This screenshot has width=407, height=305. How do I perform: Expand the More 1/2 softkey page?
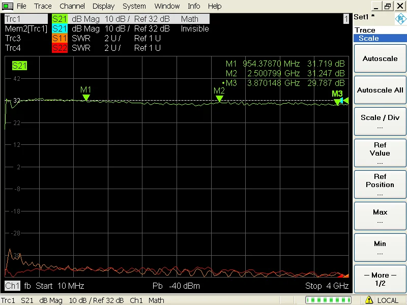click(x=380, y=279)
